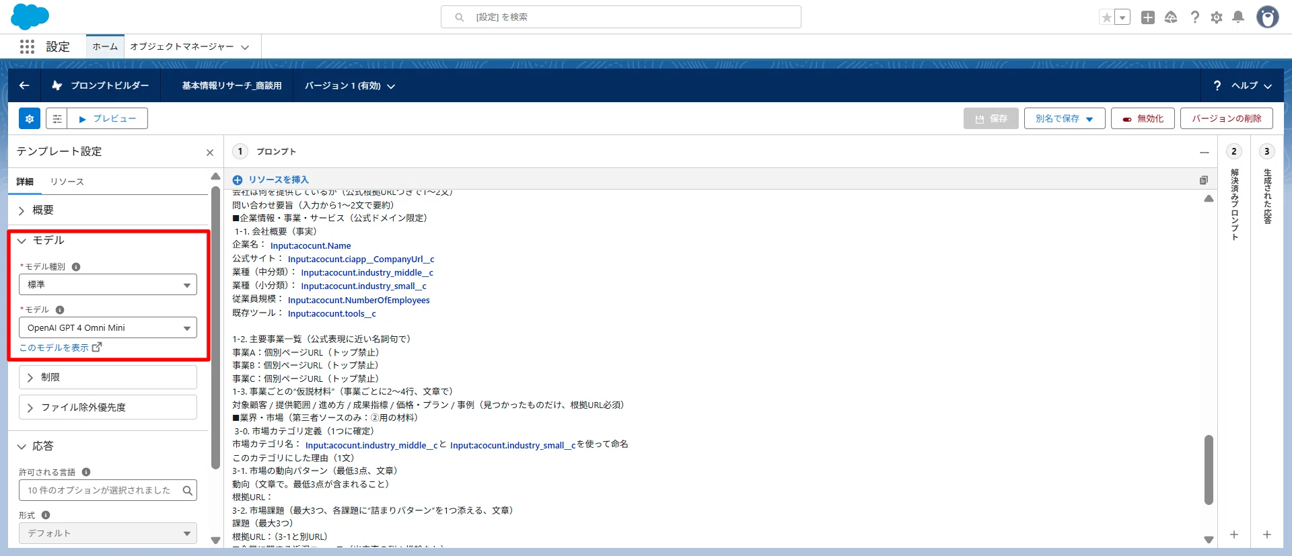This screenshot has width=1292, height=556.
Task: Open the Trailhead guidance icon
Action: pyautogui.click(x=1171, y=17)
